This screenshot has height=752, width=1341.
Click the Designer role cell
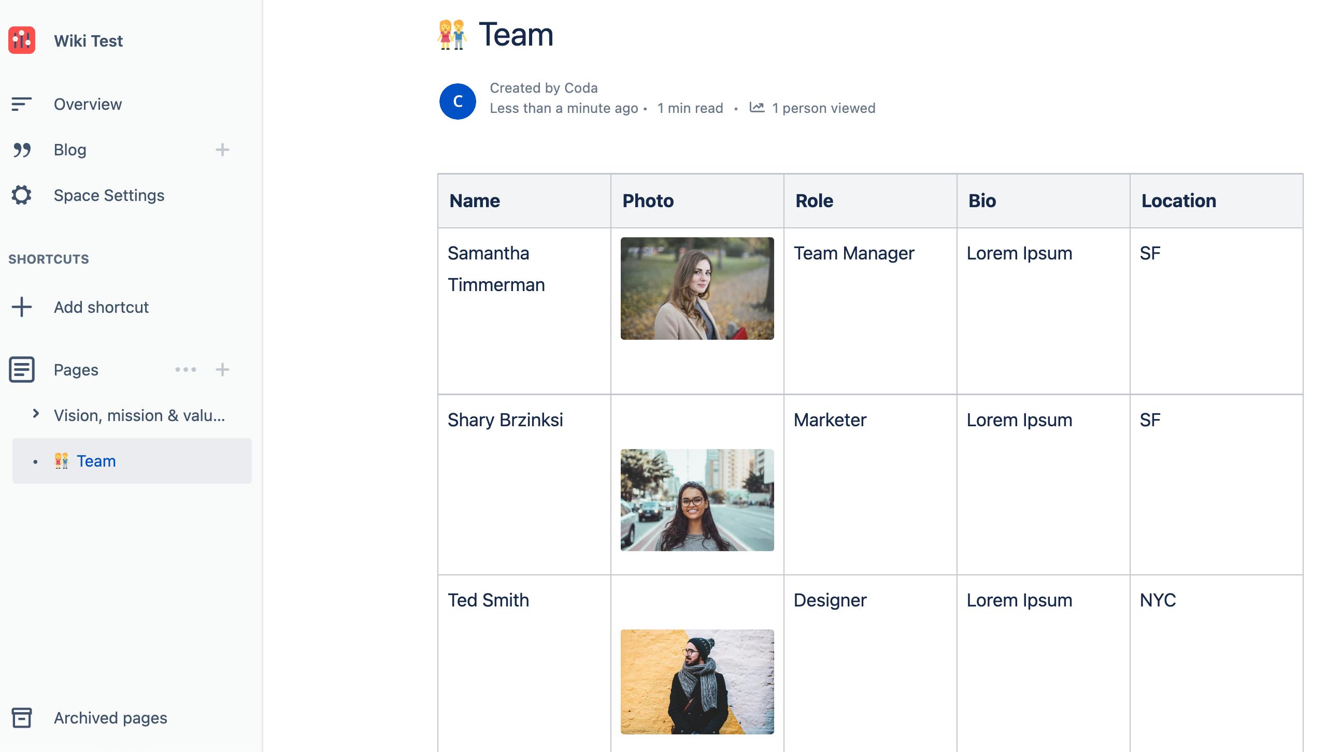pyautogui.click(x=871, y=664)
